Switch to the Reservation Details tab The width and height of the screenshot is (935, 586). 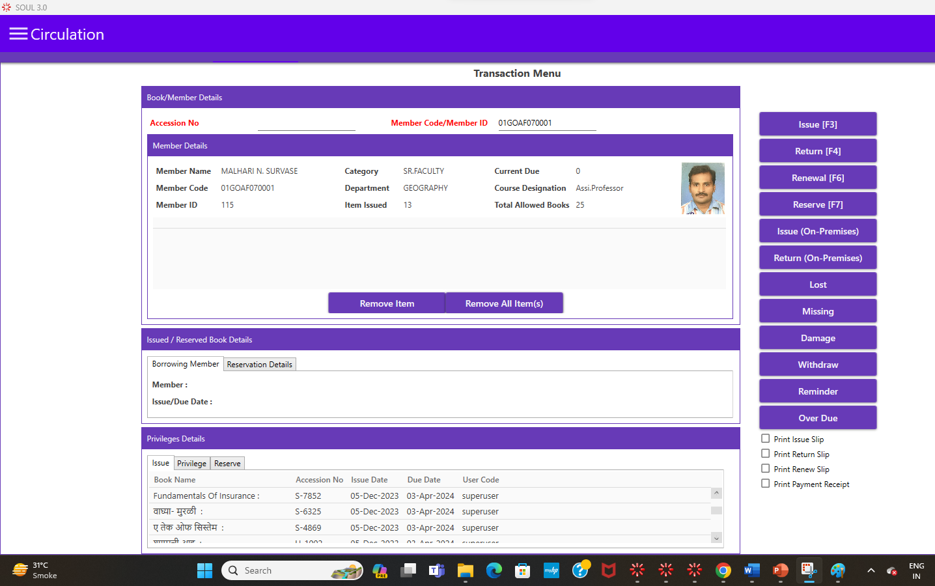point(259,365)
